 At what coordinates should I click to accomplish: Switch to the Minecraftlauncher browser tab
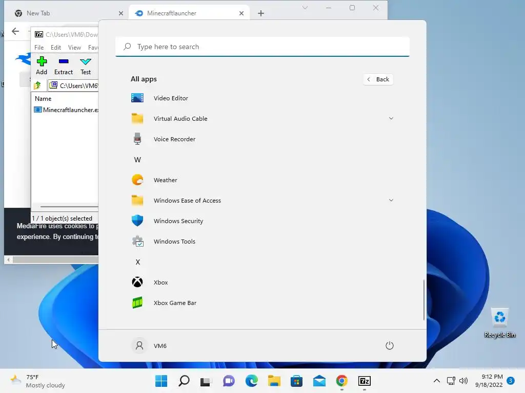pyautogui.click(x=189, y=13)
